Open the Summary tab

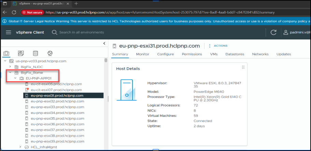[120, 54]
